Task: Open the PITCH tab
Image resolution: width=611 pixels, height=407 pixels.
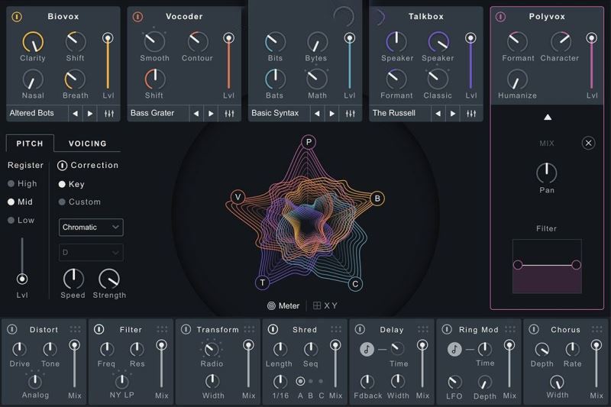Action: (30, 144)
